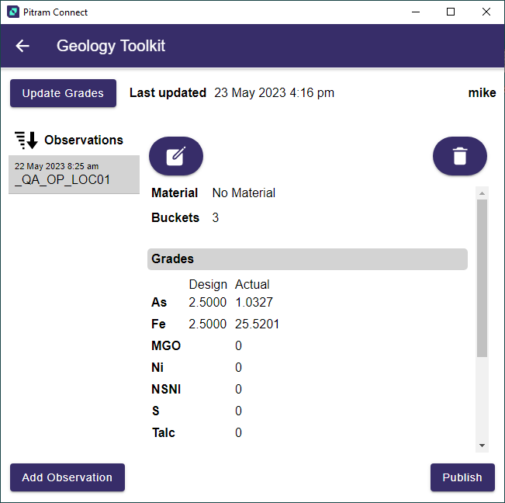Select the _QA_OP_LOC01 observation entry
This screenshot has width=505, height=503.
[74, 175]
